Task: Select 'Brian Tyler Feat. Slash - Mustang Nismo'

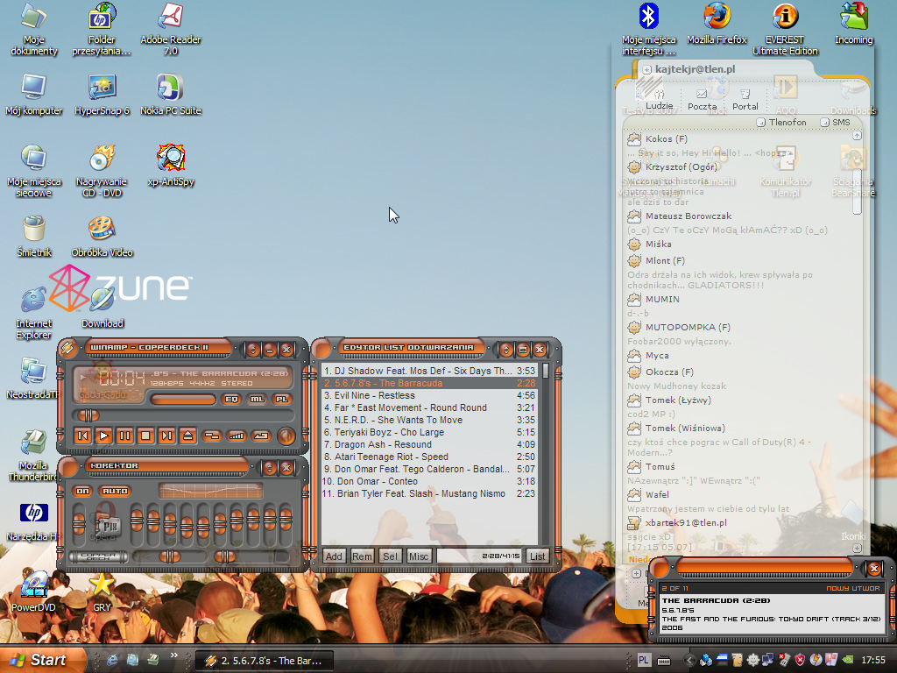Action: tap(429, 493)
